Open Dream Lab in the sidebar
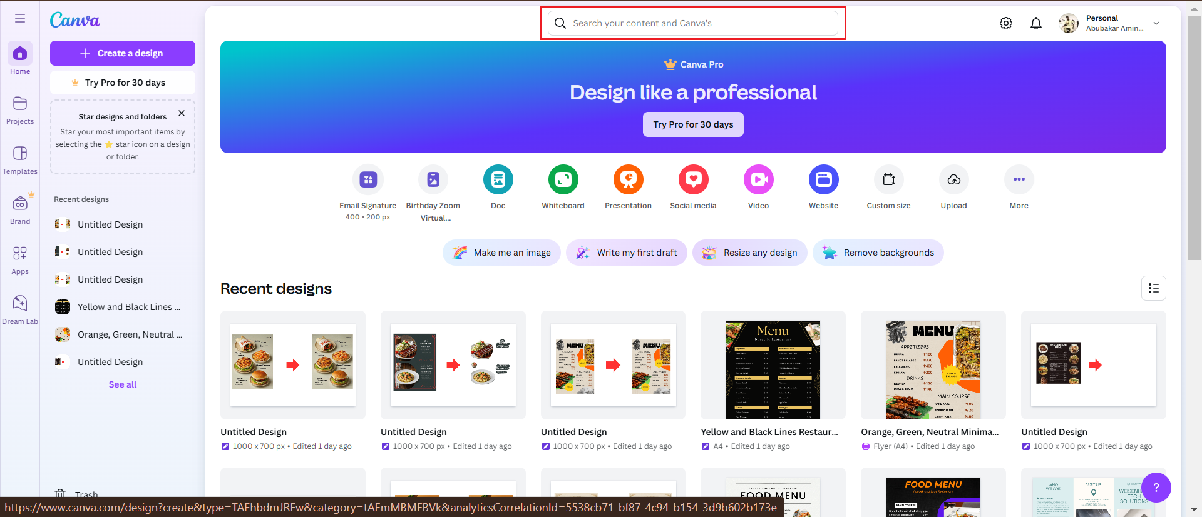The width and height of the screenshot is (1202, 517). click(x=20, y=309)
